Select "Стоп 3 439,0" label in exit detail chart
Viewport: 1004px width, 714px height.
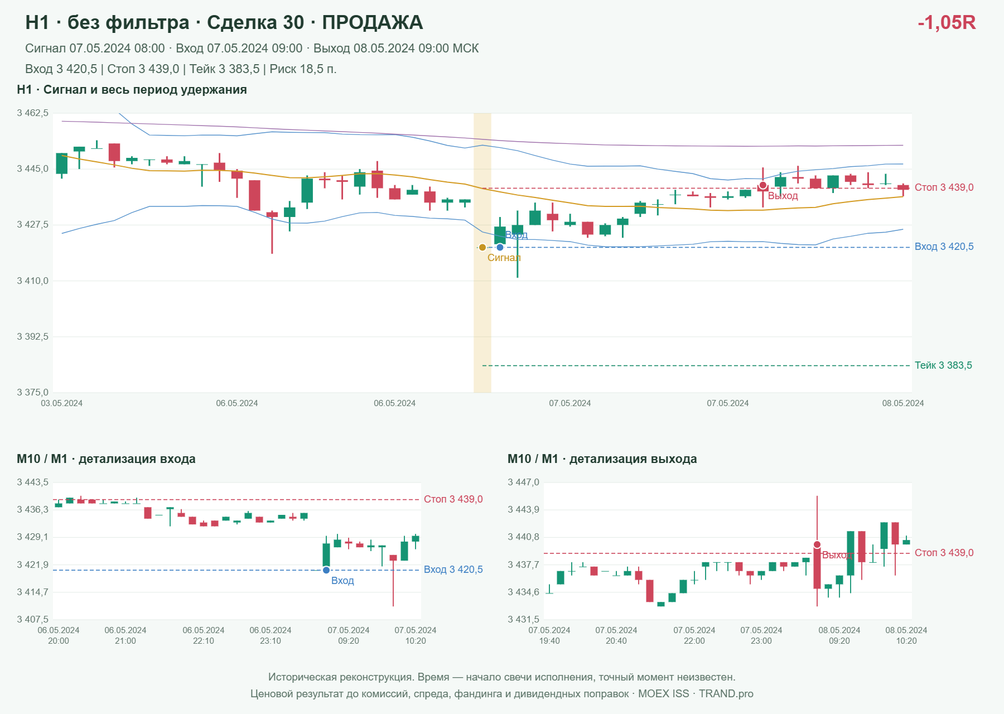944,553
